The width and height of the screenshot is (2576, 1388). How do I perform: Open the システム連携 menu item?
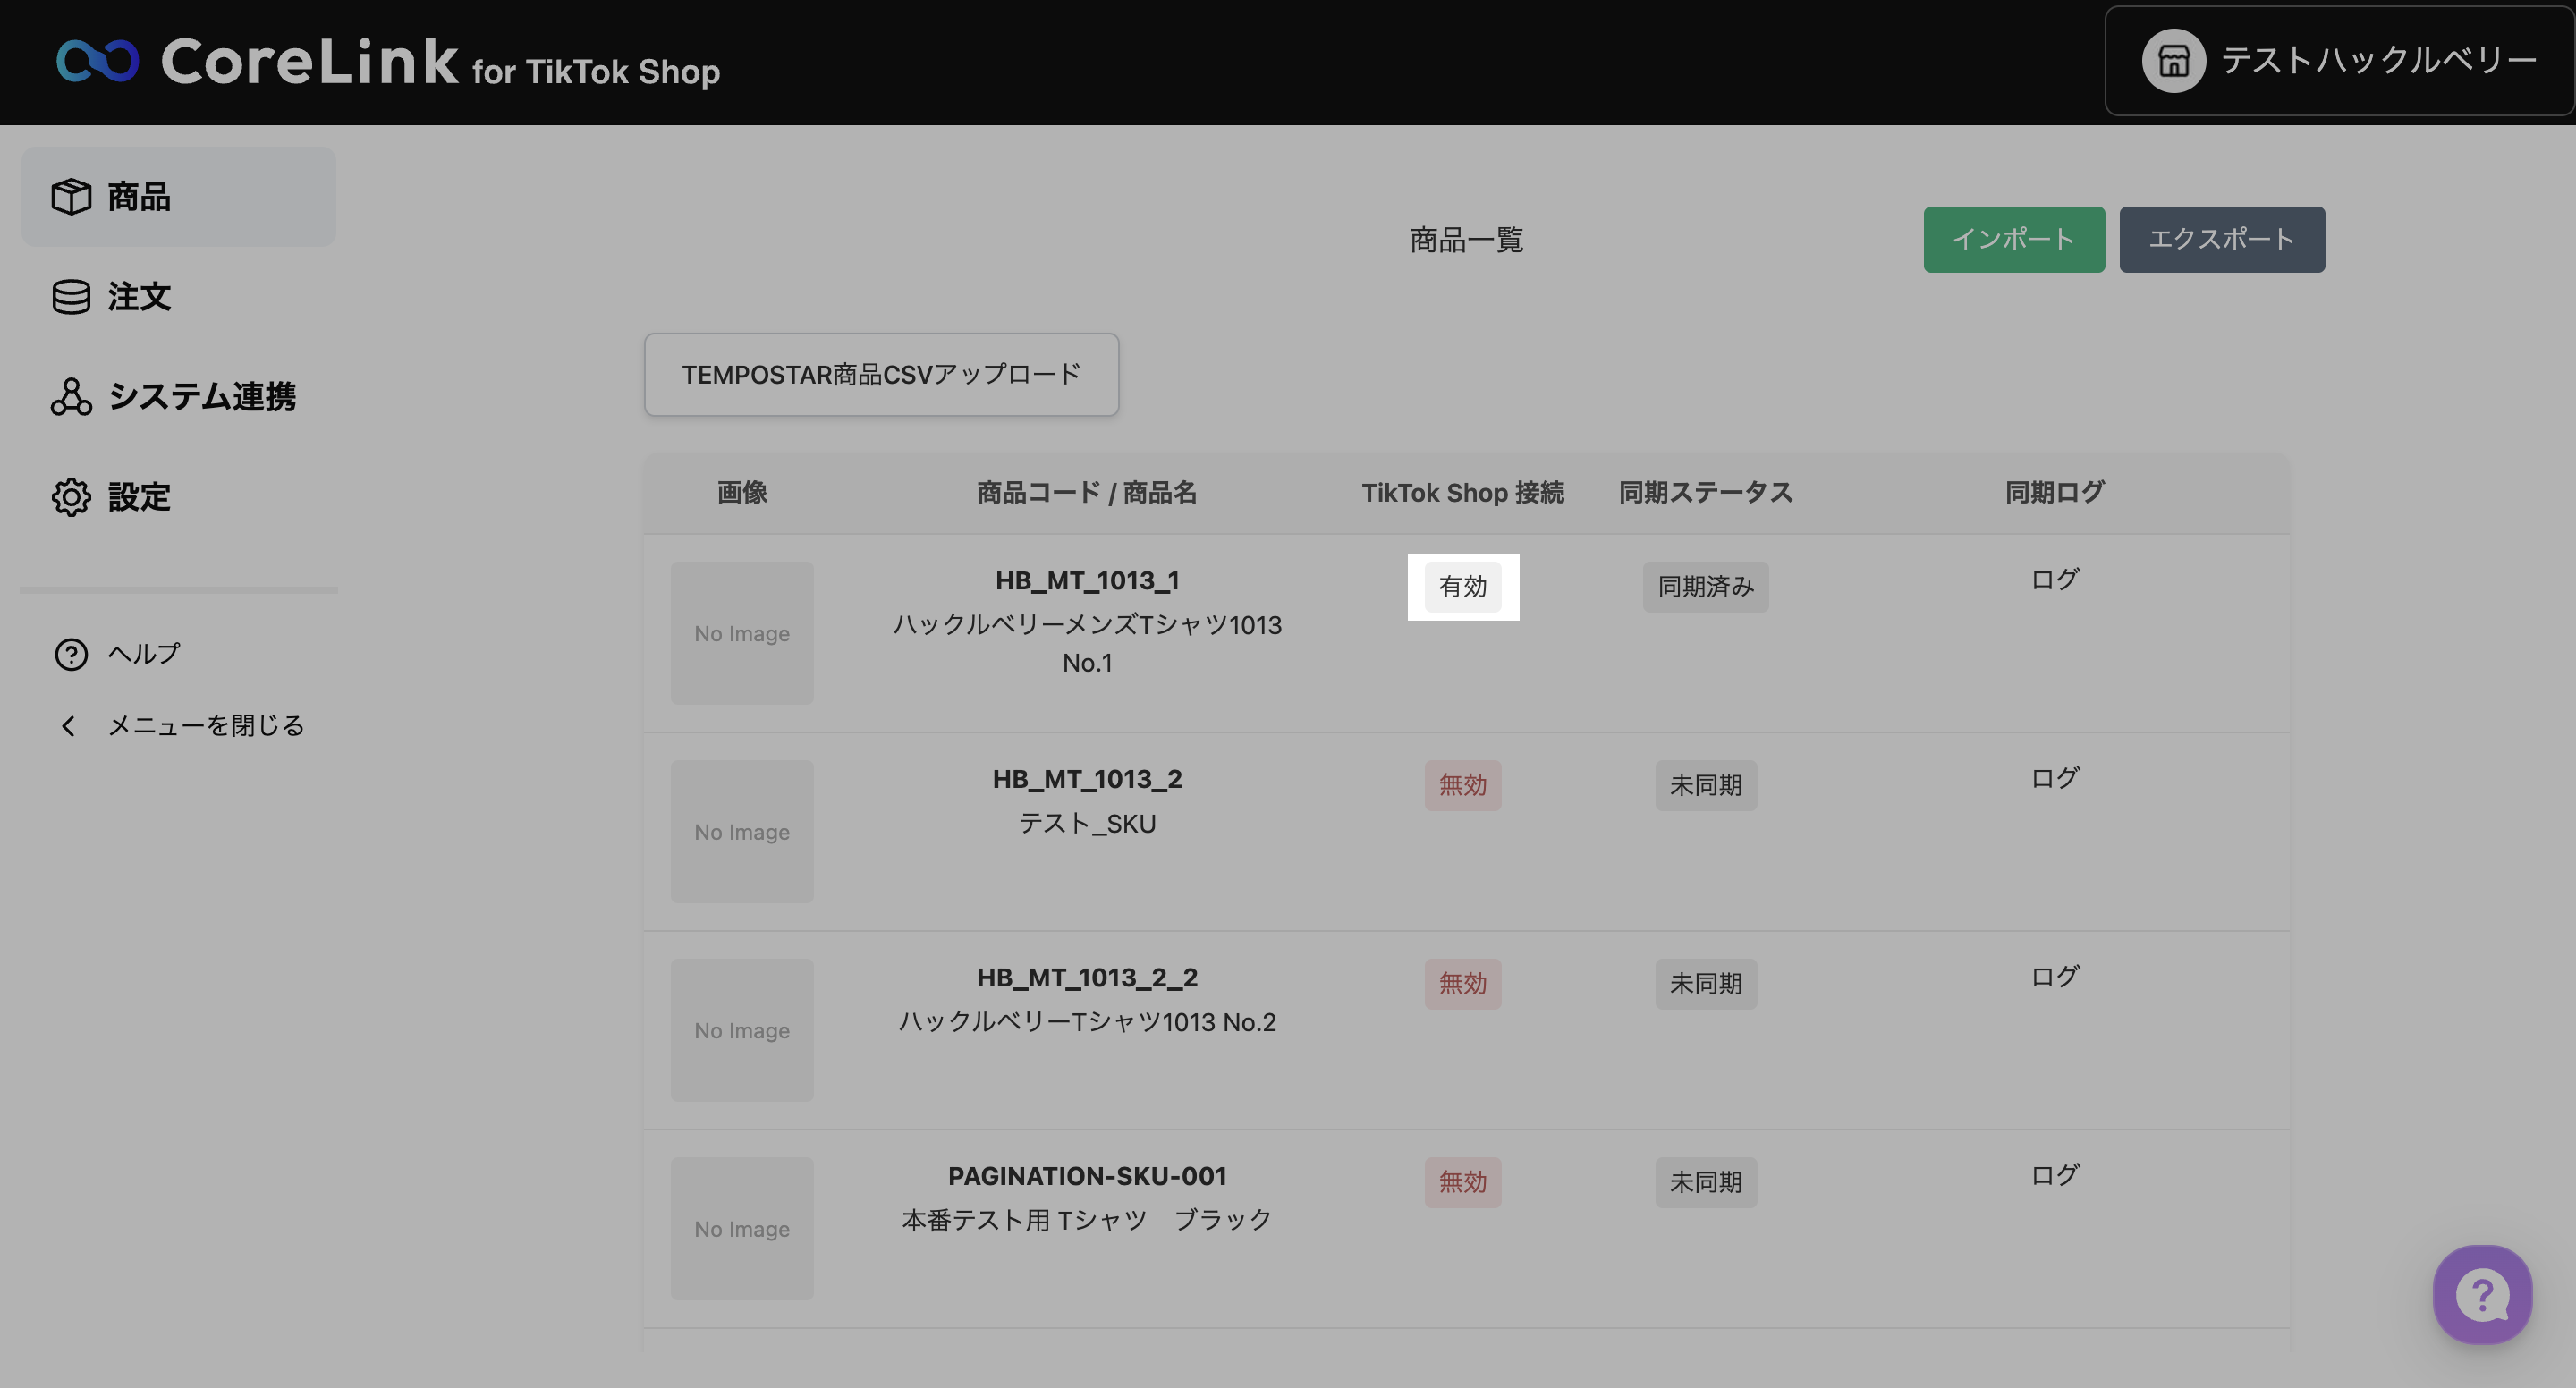click(201, 396)
